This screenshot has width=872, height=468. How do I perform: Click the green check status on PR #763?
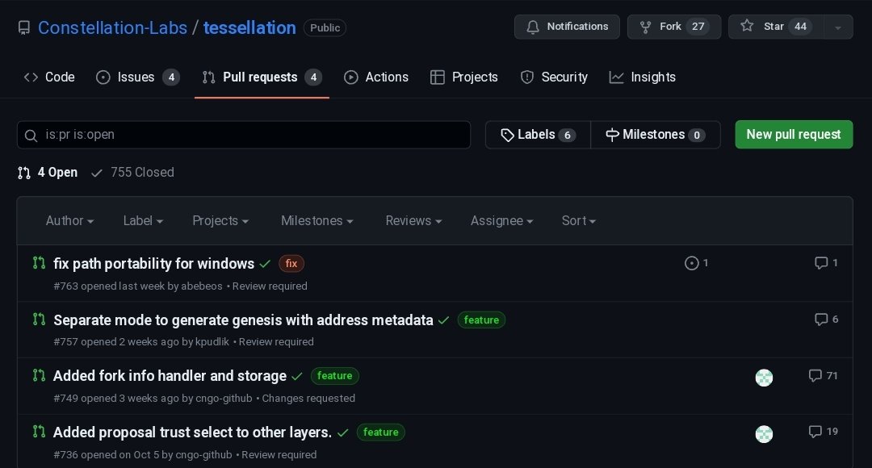pyautogui.click(x=266, y=264)
